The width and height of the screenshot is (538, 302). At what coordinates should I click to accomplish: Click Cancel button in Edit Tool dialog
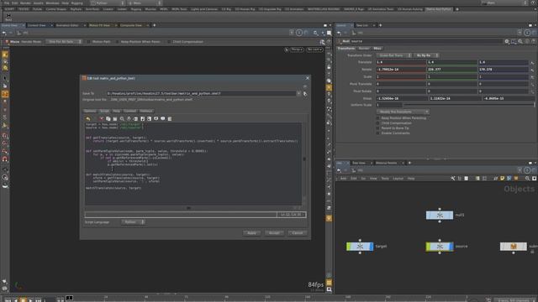298,233
